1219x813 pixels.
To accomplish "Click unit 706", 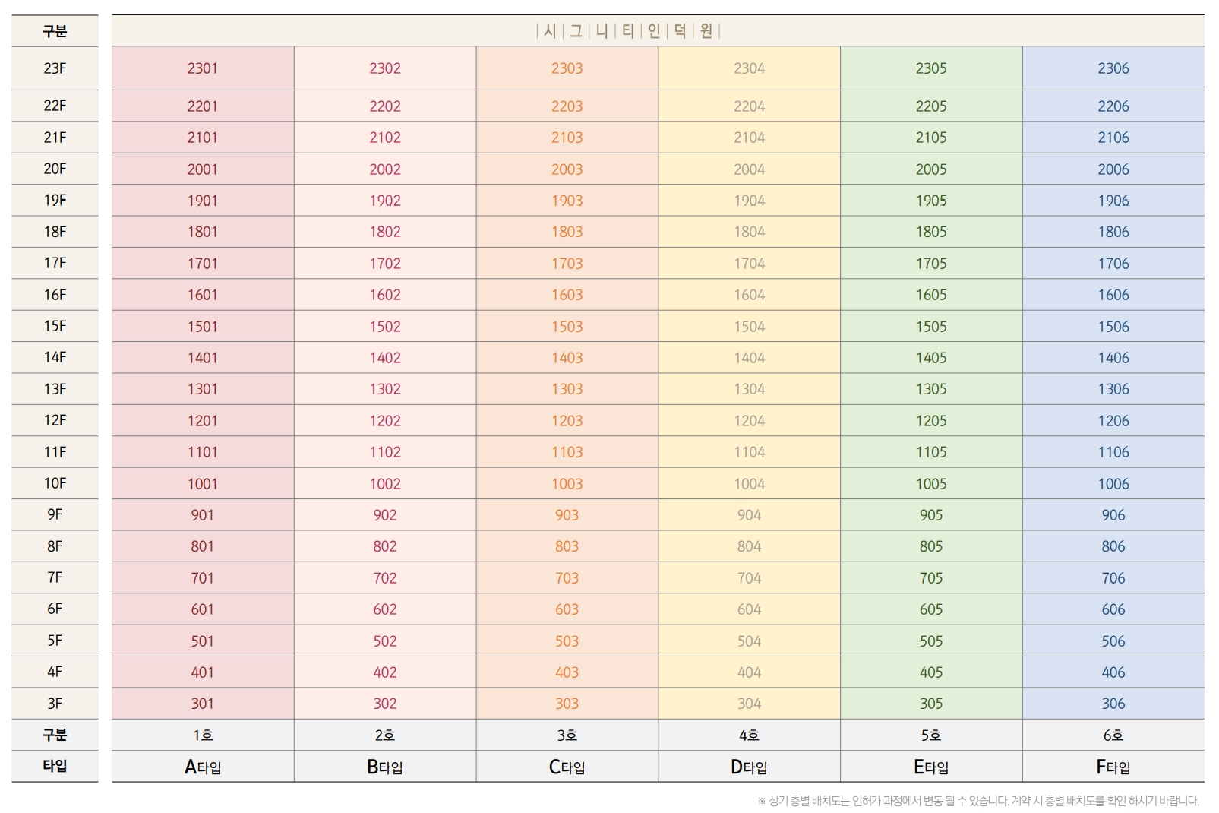I will pos(1113,578).
